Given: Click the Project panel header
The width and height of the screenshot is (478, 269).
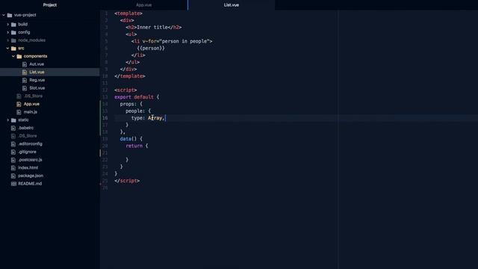Looking at the screenshot, I should pos(50,5).
